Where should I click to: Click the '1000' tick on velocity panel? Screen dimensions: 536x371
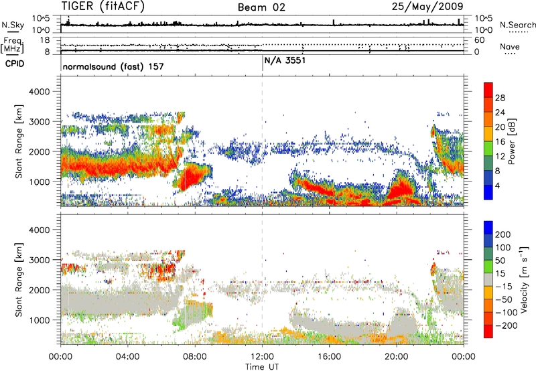[39, 320]
